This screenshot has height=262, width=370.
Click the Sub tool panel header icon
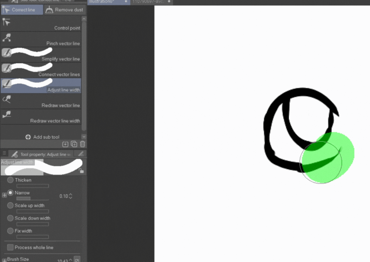coord(15,1)
